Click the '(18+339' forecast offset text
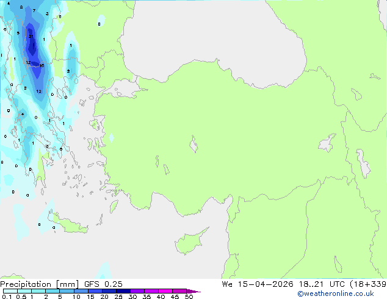Viewport: 387px width, 299px height. click(x=368, y=284)
